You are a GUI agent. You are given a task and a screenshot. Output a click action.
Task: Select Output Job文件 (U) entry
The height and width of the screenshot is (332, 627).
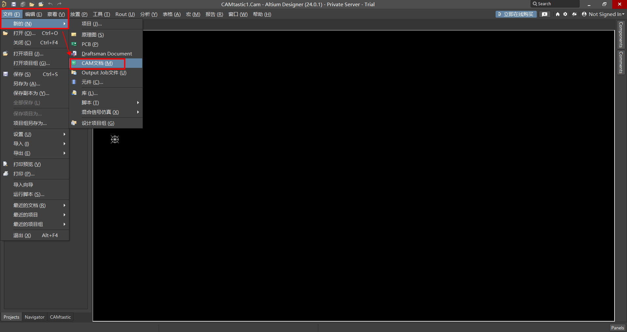click(104, 73)
